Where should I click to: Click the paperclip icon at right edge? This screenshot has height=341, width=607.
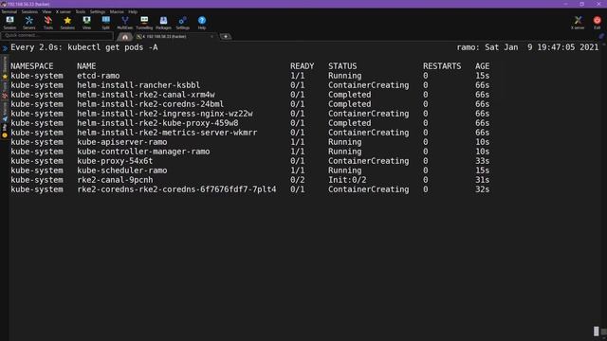[x=601, y=36]
